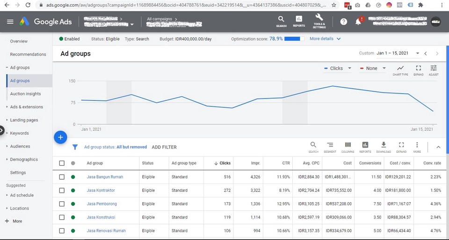
Task: Open the Search tool in top bar
Action: click(x=281, y=22)
